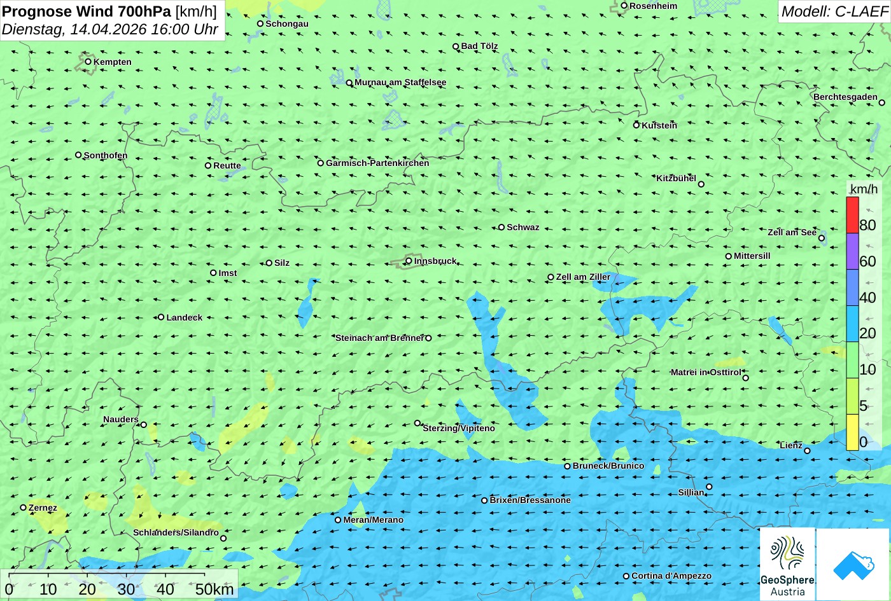Select the Rosenheim label
Screen dimensions: 891x601
point(654,6)
